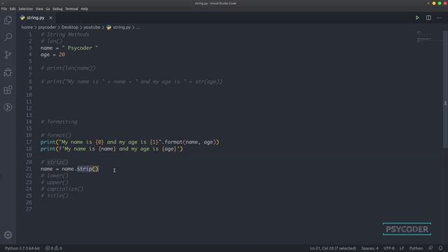Open the Search view in activity bar
Image resolution: width=448 pixels, height=252 pixels.
(x=8, y=37)
